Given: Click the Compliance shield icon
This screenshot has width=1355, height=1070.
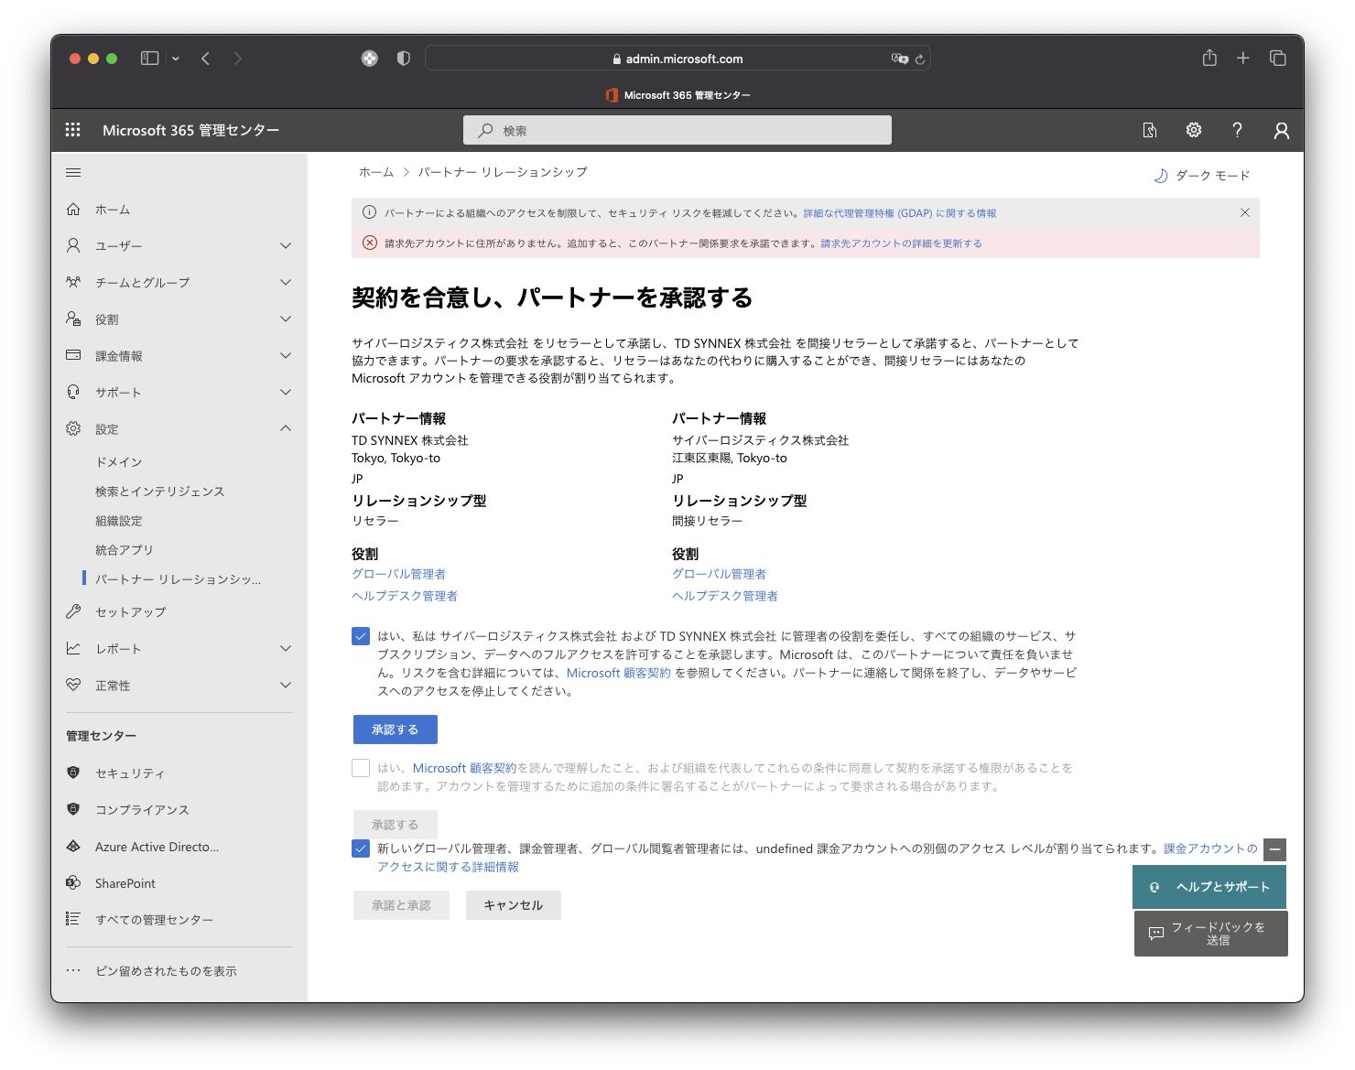Looking at the screenshot, I should pos(73,809).
